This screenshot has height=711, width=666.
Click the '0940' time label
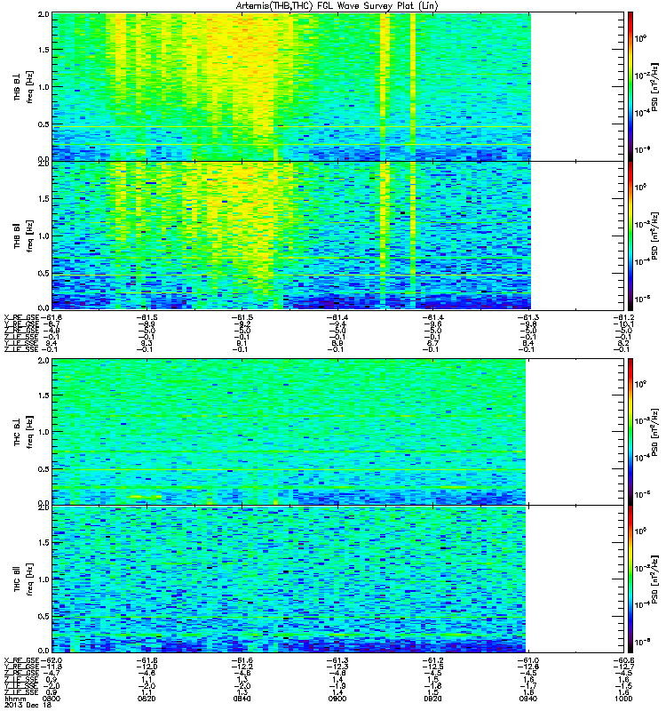click(x=527, y=699)
